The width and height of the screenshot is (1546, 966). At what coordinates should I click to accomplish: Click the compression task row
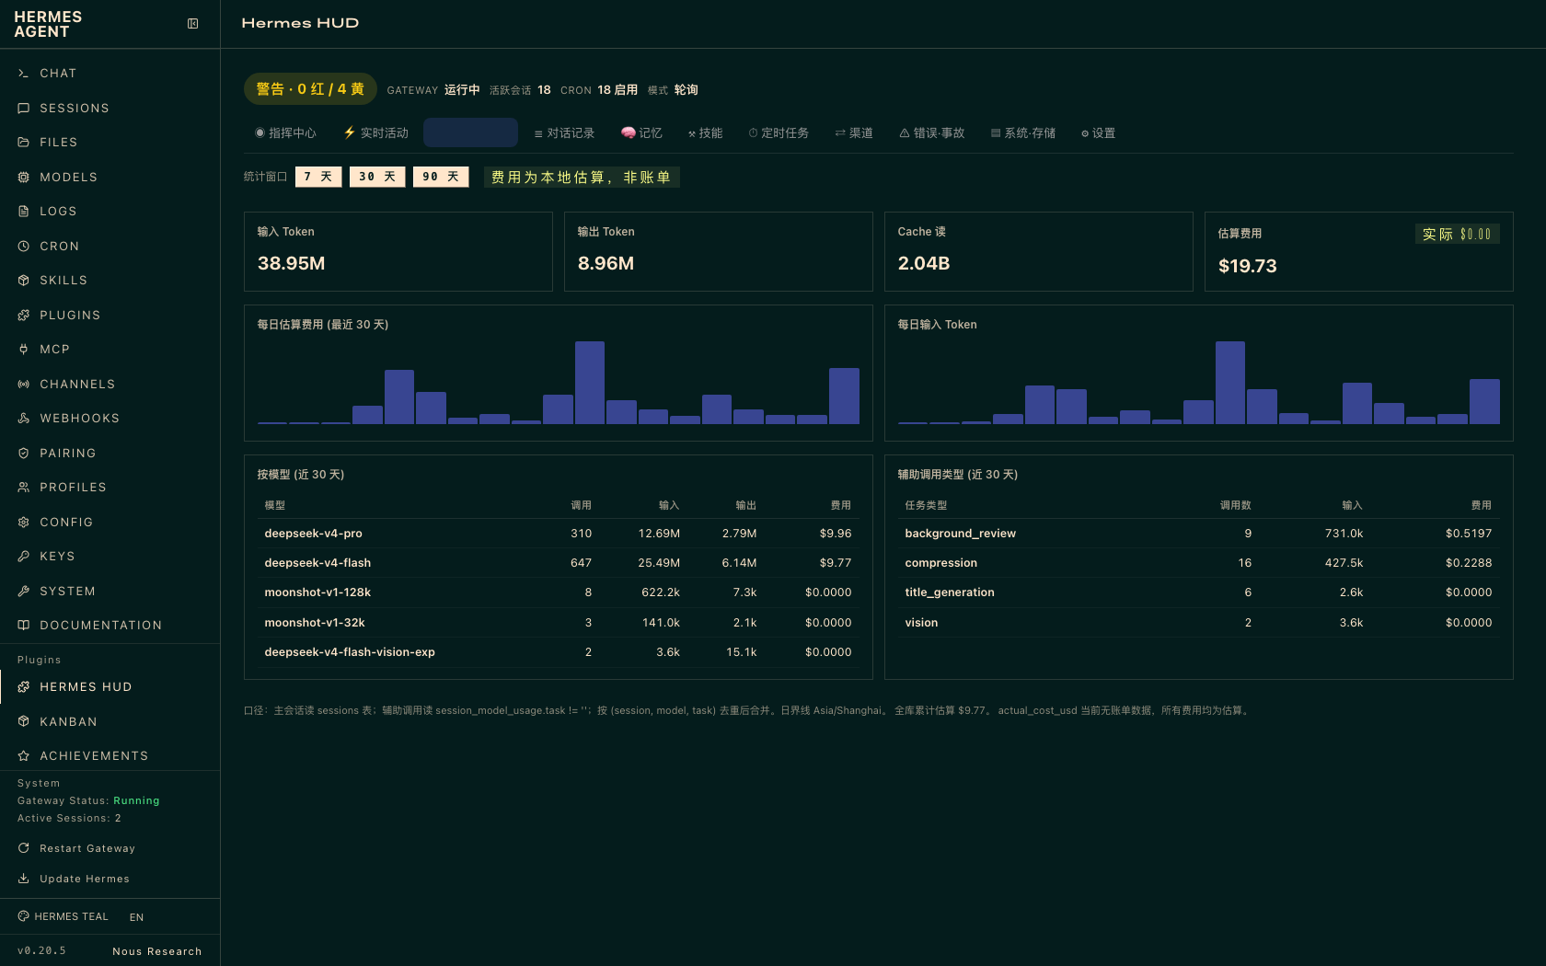click(1198, 563)
